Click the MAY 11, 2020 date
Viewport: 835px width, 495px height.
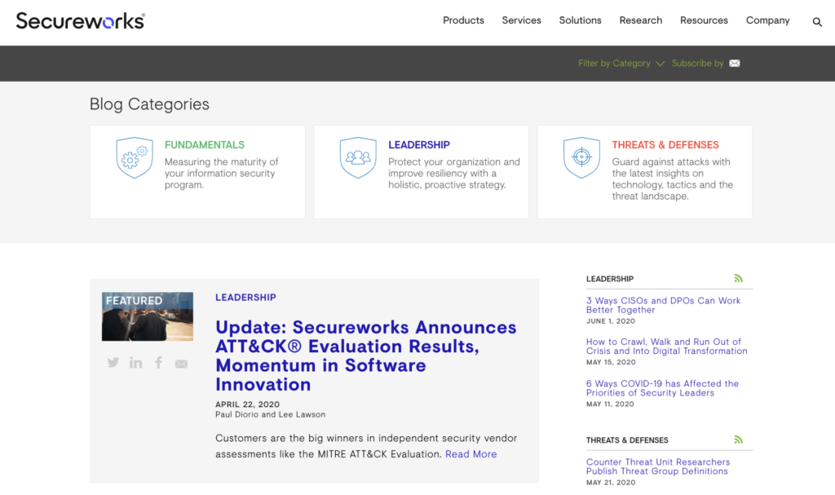[610, 404]
